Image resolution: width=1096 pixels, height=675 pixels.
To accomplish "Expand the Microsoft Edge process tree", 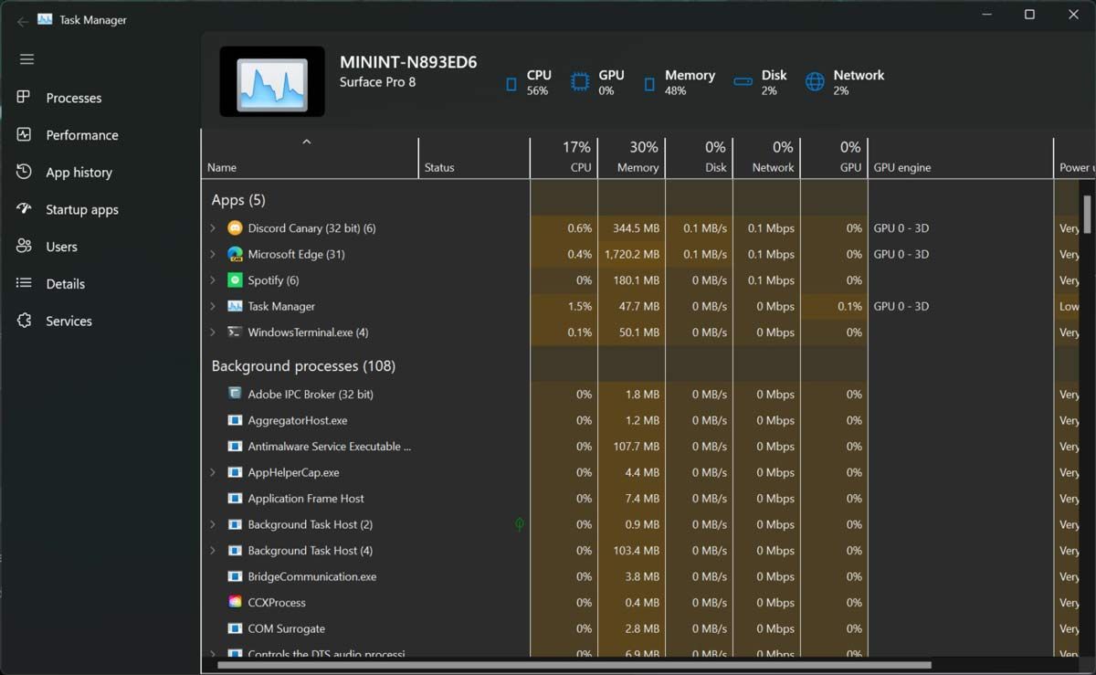I will tap(213, 254).
